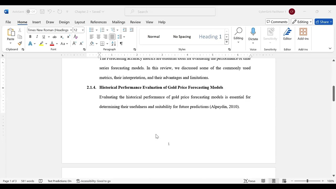Click the Share button
Image resolution: width=336 pixels, height=189 pixels.
tap(324, 22)
